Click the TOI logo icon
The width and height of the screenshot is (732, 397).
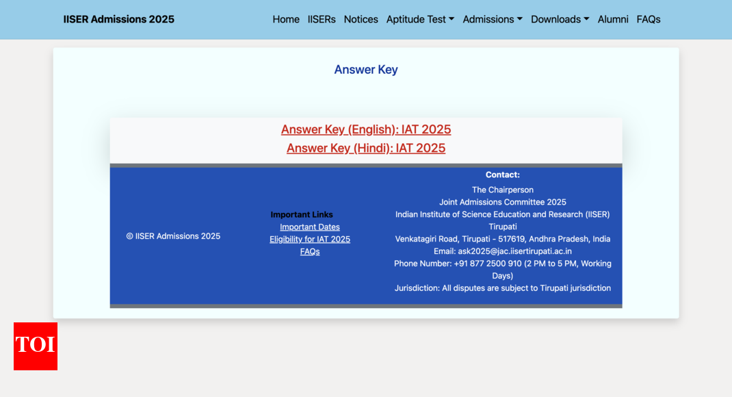[x=36, y=346]
